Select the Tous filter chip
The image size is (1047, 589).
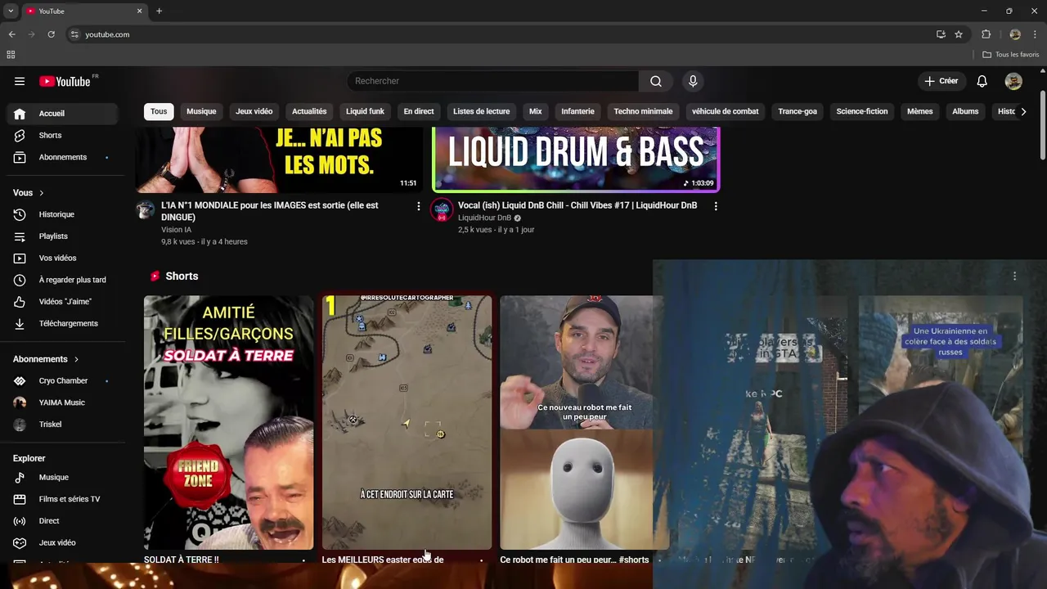pyautogui.click(x=159, y=111)
